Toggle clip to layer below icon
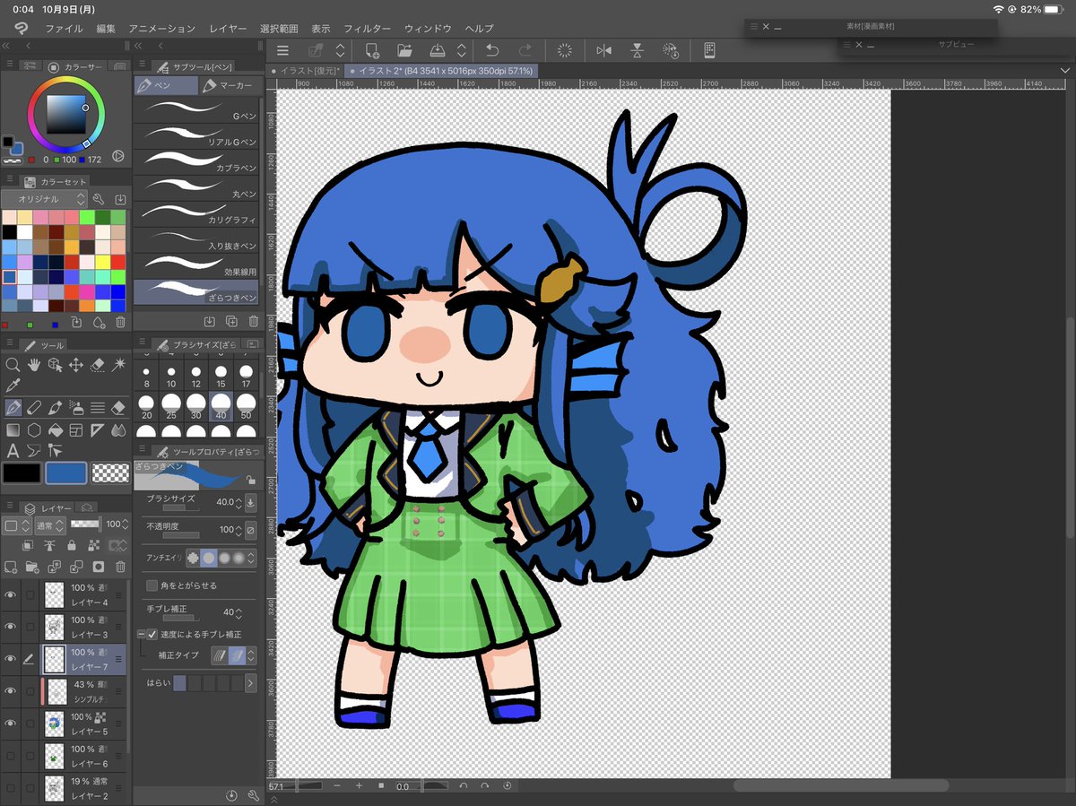The width and height of the screenshot is (1076, 806). 26,545
